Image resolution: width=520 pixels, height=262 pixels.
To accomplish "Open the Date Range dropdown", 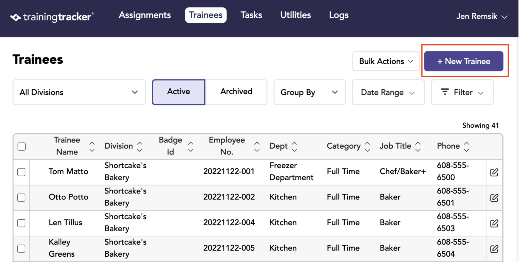I will click(388, 92).
